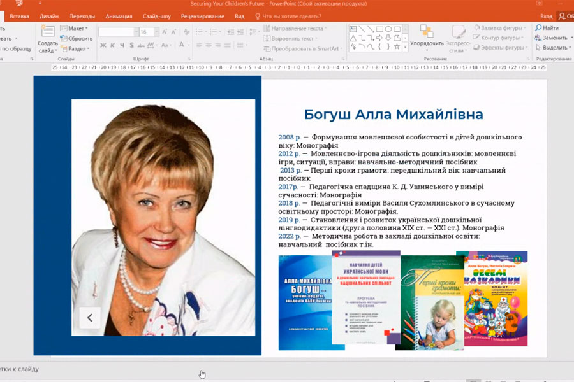The image size is (574, 382).
Task: Toggle underline (Ч) formatting
Action: [121, 45]
